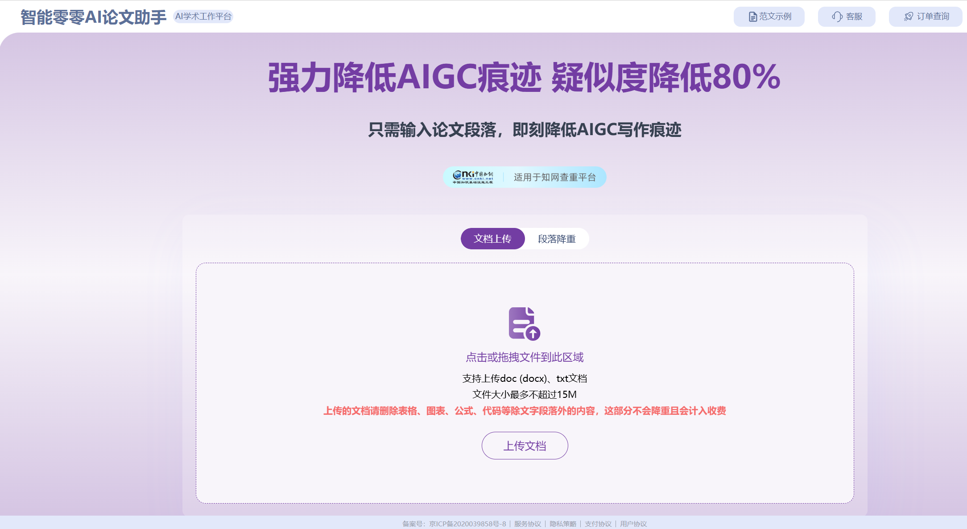The width and height of the screenshot is (967, 529).
Task: Click the 点击或拖拽文件到此区域 drop zone text
Action: 525,357
